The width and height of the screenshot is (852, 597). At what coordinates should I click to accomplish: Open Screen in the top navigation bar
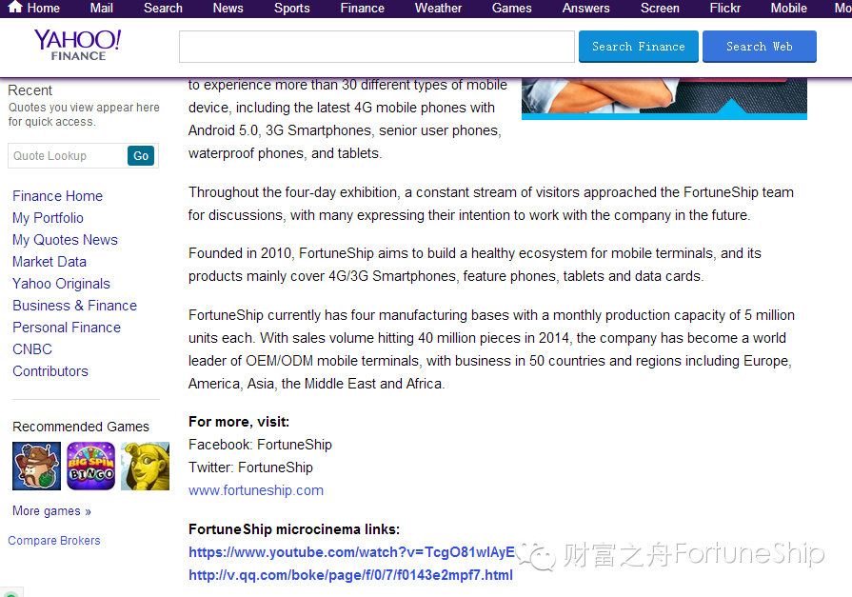point(660,9)
